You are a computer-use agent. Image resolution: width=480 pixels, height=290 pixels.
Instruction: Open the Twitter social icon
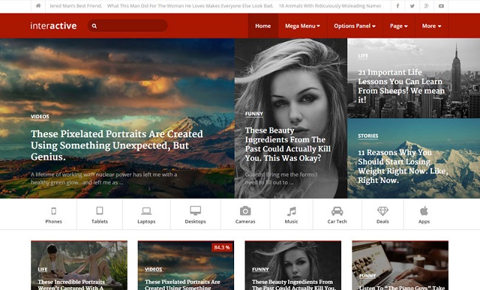pos(412,6)
